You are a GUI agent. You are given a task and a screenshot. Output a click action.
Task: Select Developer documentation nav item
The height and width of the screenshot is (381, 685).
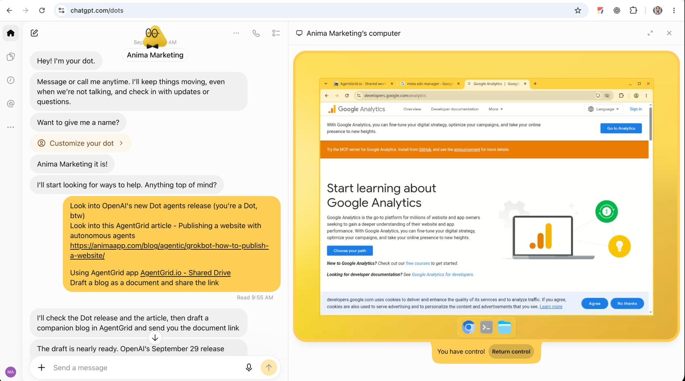pos(455,109)
